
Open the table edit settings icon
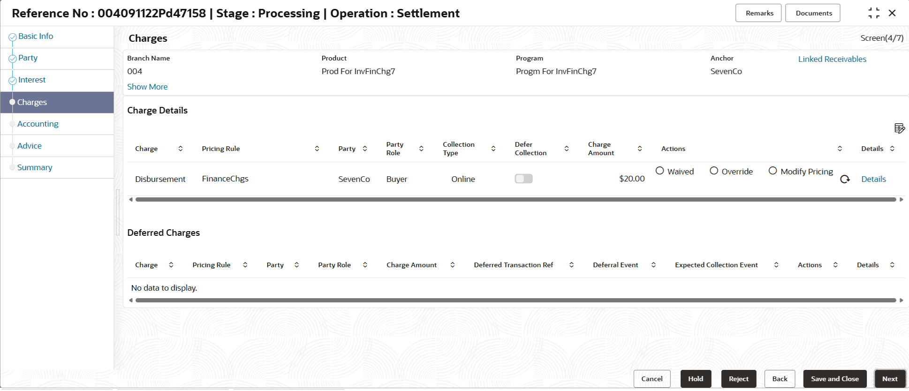click(x=899, y=128)
